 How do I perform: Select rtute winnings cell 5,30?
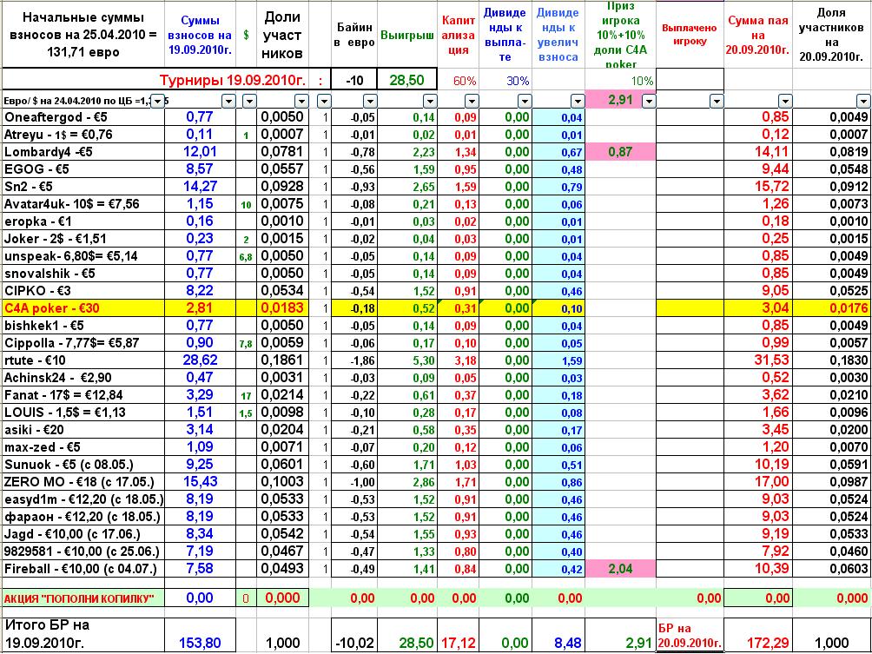(x=407, y=360)
